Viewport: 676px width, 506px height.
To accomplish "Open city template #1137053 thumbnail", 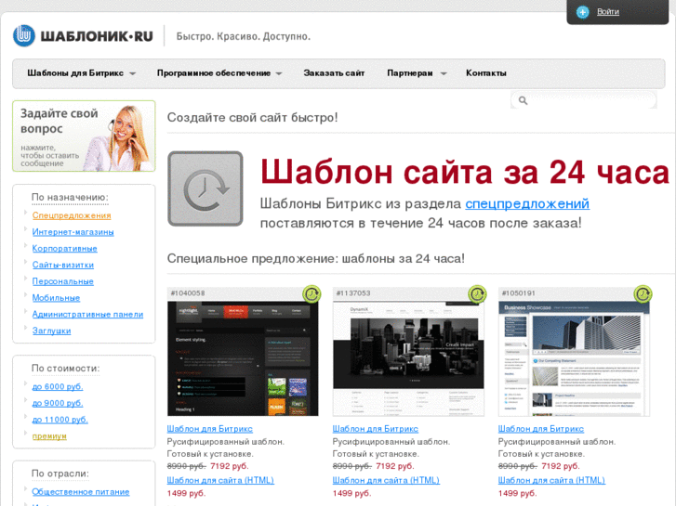I will 408,358.
